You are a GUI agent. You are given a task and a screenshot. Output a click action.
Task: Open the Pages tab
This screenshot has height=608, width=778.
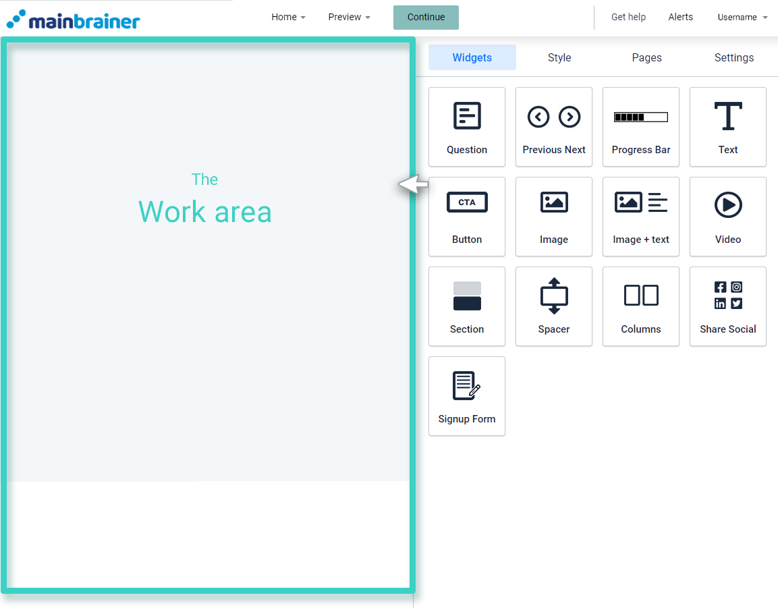pos(646,58)
